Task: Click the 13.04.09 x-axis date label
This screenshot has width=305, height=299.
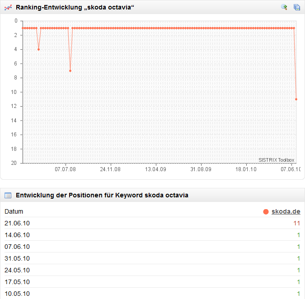Action: pyautogui.click(x=155, y=169)
